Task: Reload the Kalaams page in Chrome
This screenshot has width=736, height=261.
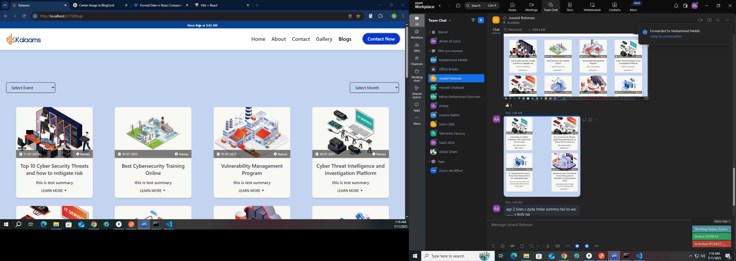Action: coord(24,16)
